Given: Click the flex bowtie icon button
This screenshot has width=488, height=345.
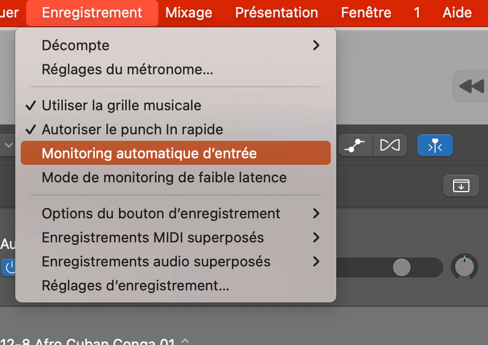Looking at the screenshot, I should click(x=390, y=145).
